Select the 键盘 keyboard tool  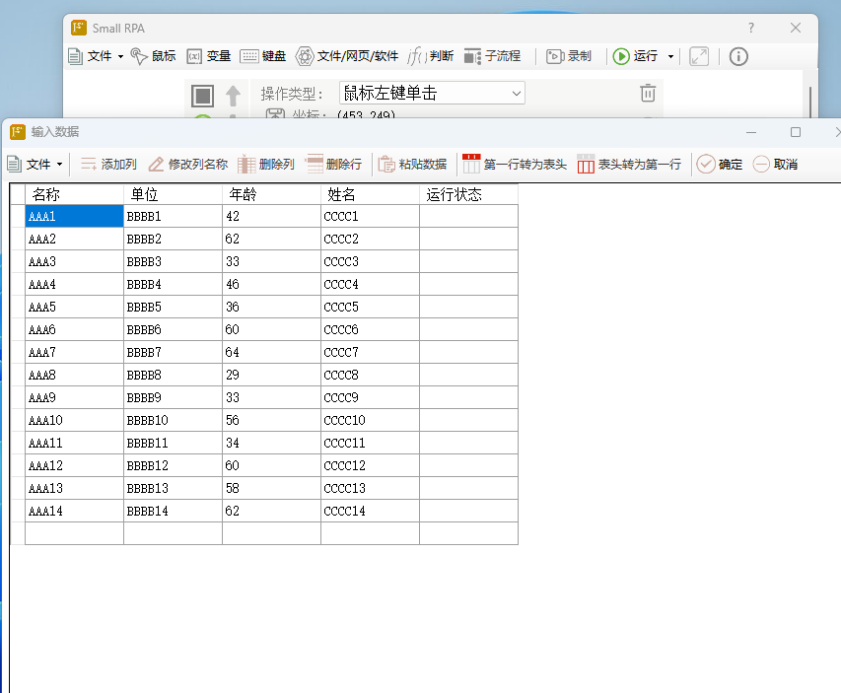(263, 56)
